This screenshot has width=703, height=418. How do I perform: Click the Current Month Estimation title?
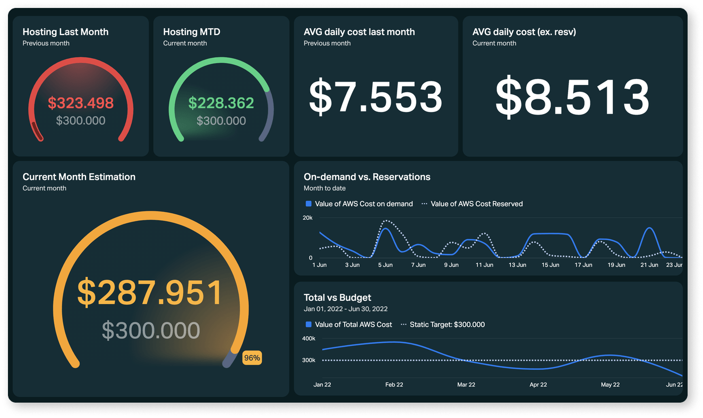click(x=79, y=177)
